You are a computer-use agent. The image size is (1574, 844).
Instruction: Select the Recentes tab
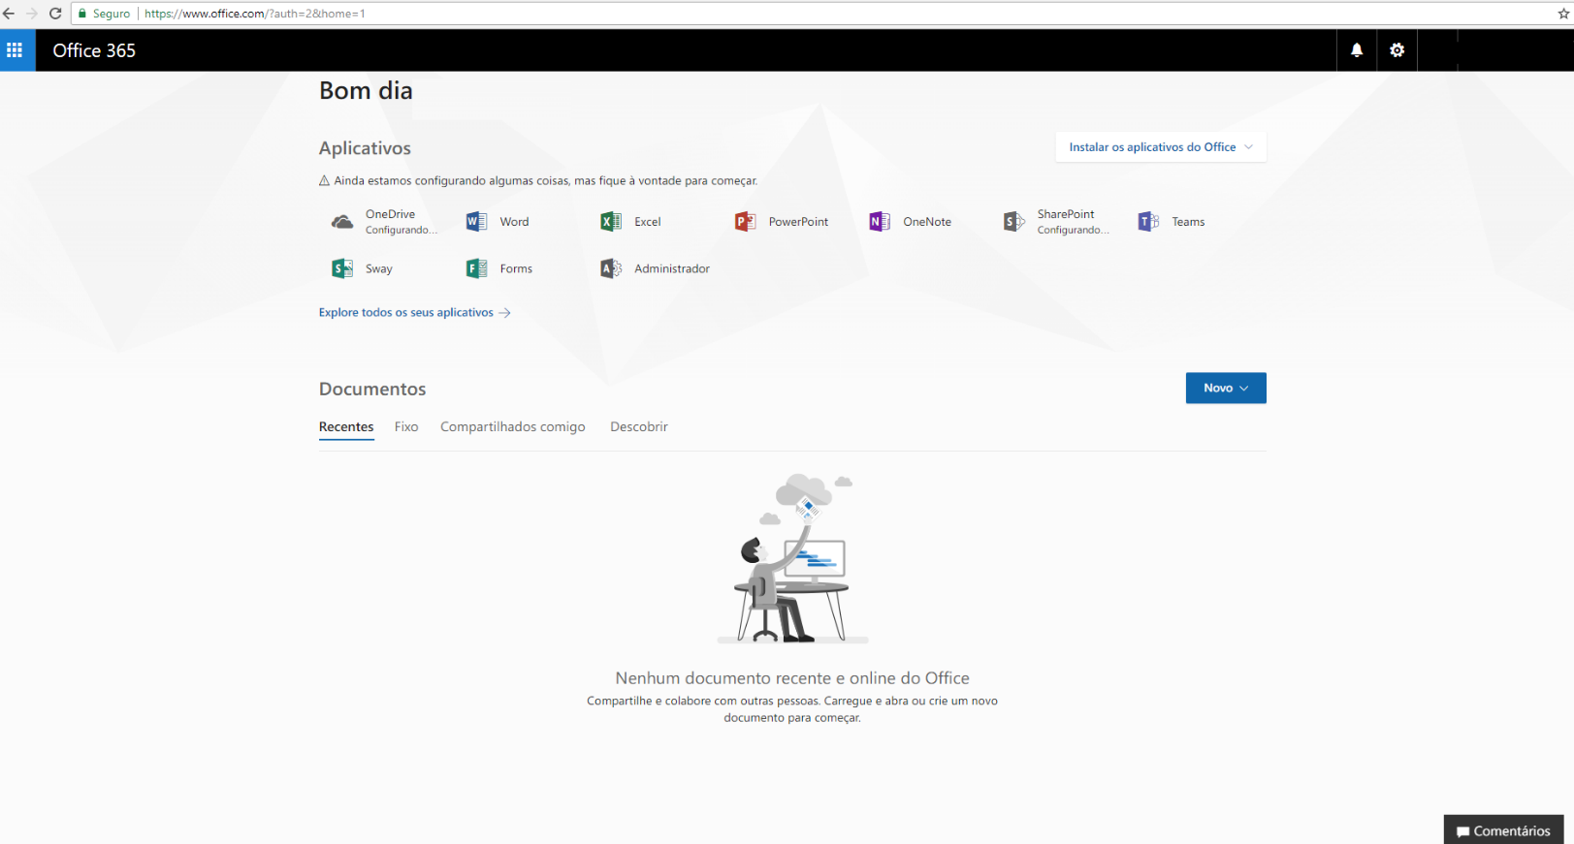point(346,427)
